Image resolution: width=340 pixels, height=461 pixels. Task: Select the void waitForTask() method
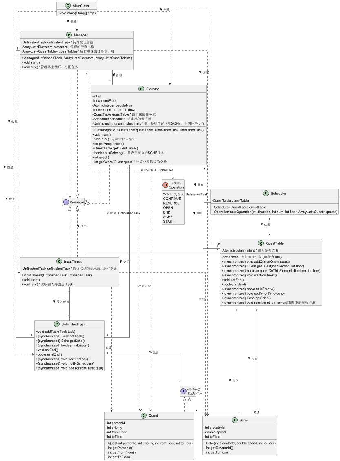[x=62, y=359]
